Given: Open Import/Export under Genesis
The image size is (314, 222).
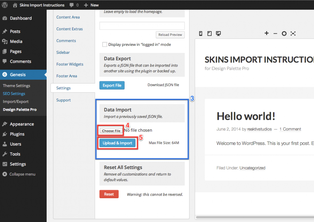Looking at the screenshot, I should pos(16,102).
